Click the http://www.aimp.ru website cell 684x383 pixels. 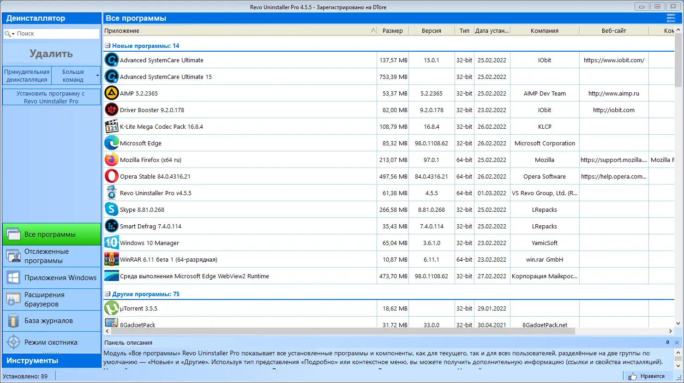tap(614, 93)
